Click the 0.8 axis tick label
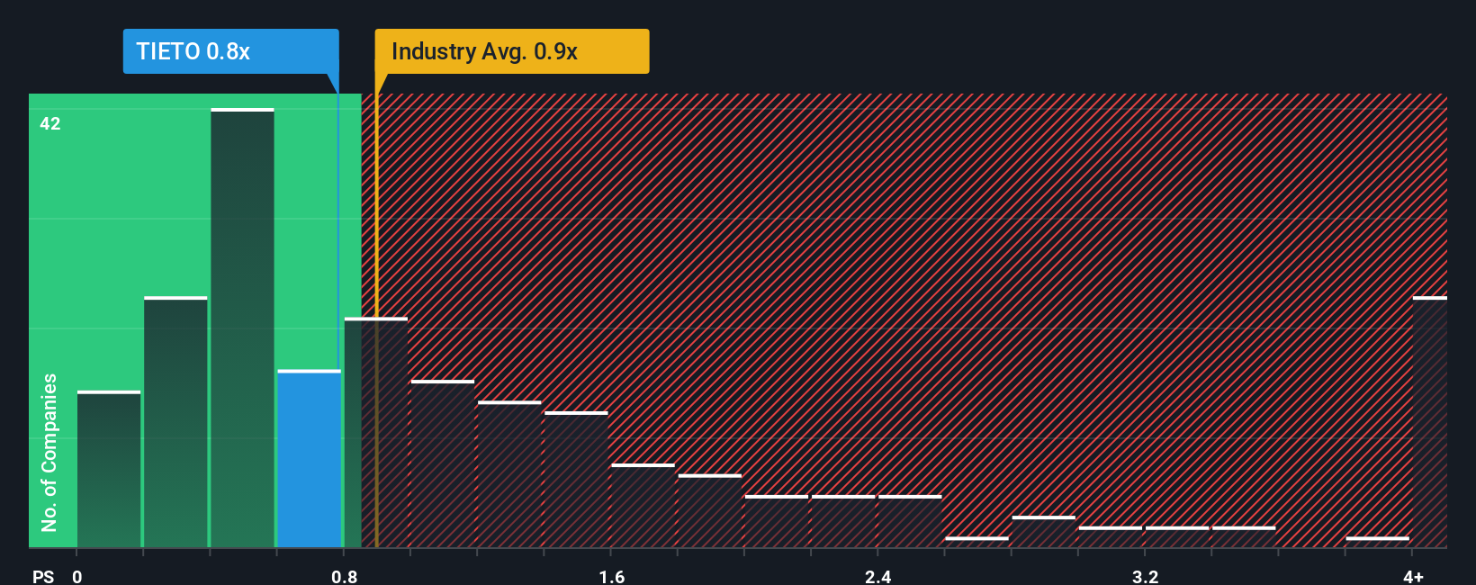This screenshot has width=1476, height=585. click(345, 576)
